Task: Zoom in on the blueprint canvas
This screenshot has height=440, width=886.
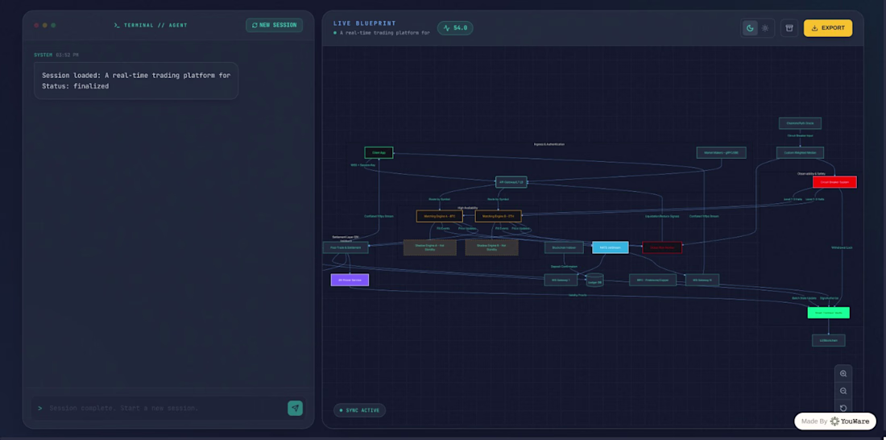Action: tap(843, 373)
